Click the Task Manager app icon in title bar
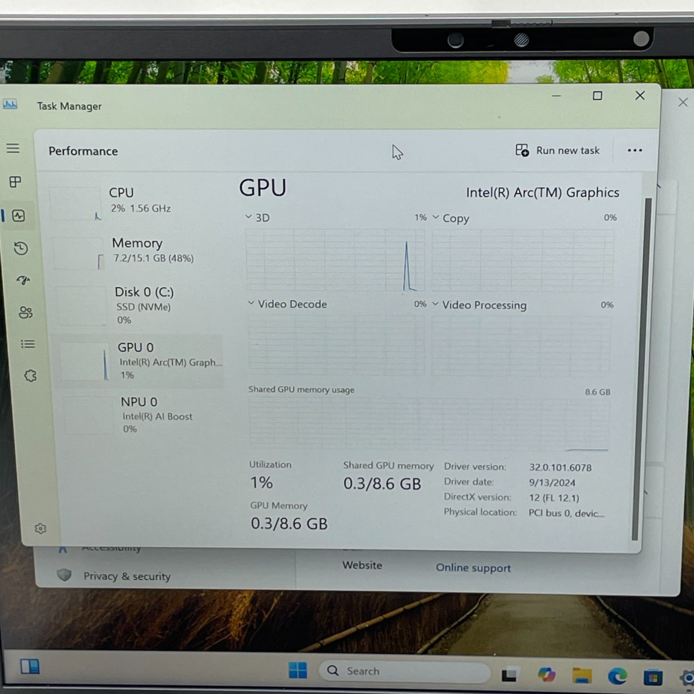 click(x=10, y=104)
